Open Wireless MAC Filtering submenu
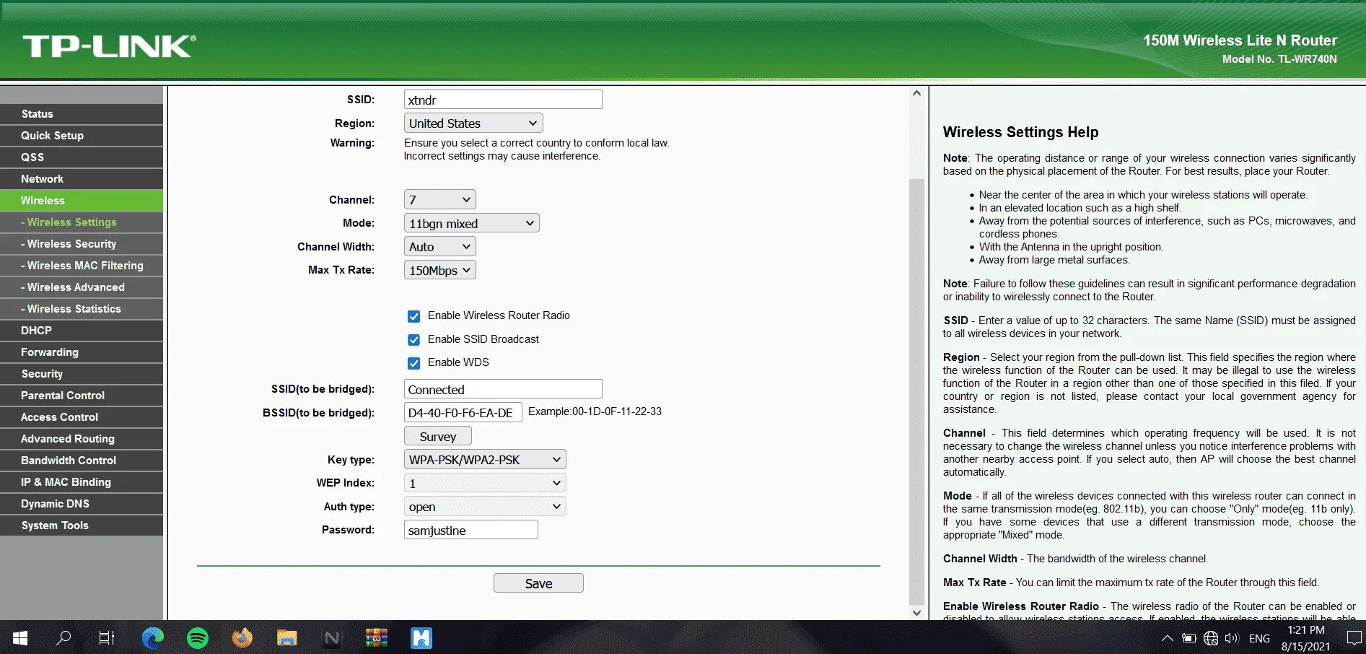1366x654 pixels. [x=82, y=266]
